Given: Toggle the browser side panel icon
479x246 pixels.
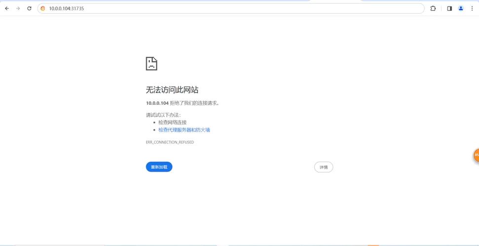Looking at the screenshot, I should [x=449, y=8].
